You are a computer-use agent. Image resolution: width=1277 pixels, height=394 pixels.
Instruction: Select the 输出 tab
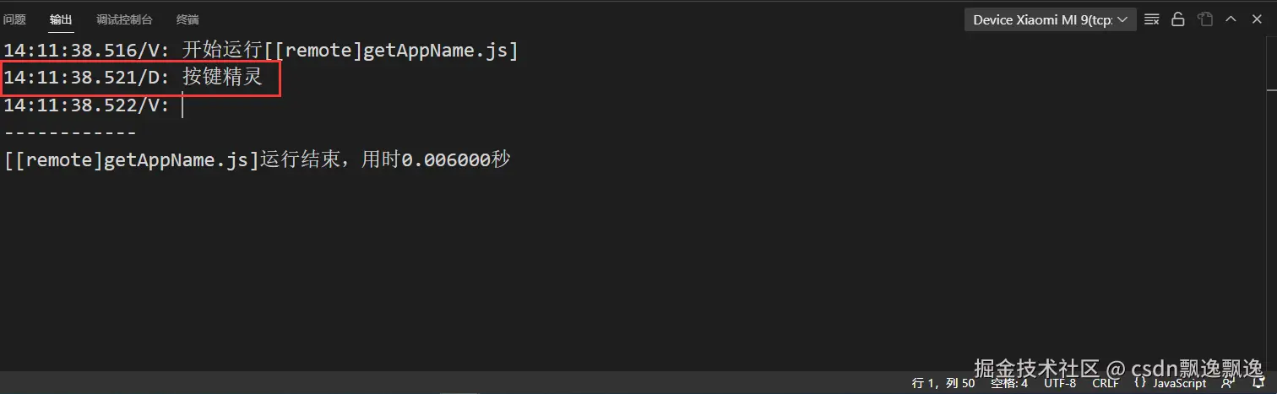[61, 19]
